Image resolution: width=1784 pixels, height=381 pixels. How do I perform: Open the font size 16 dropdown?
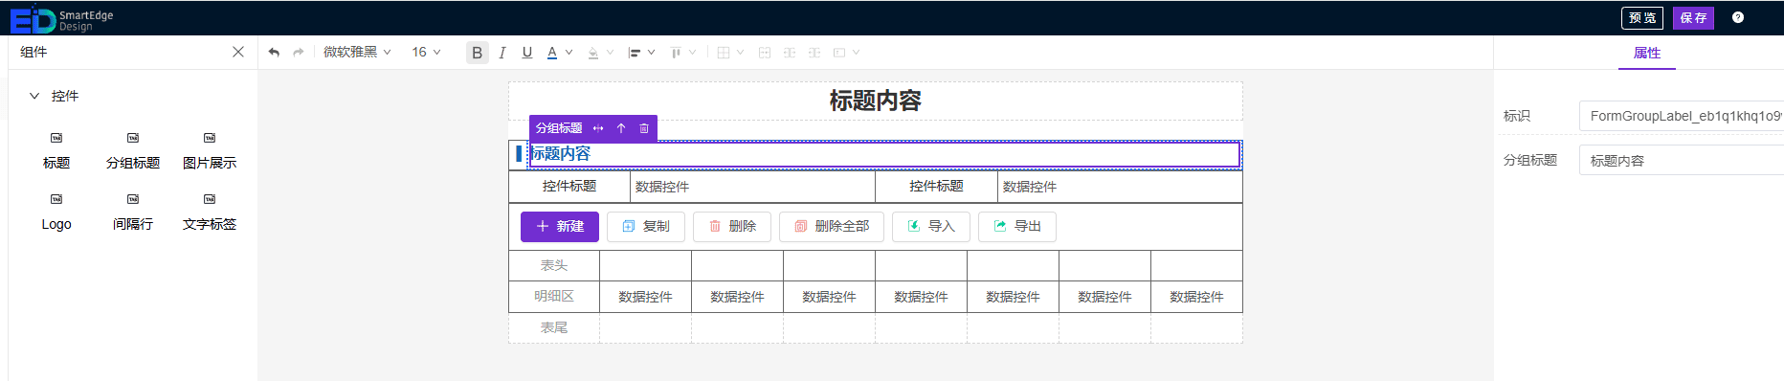[426, 53]
